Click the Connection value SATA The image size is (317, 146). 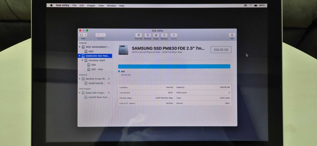(171, 93)
